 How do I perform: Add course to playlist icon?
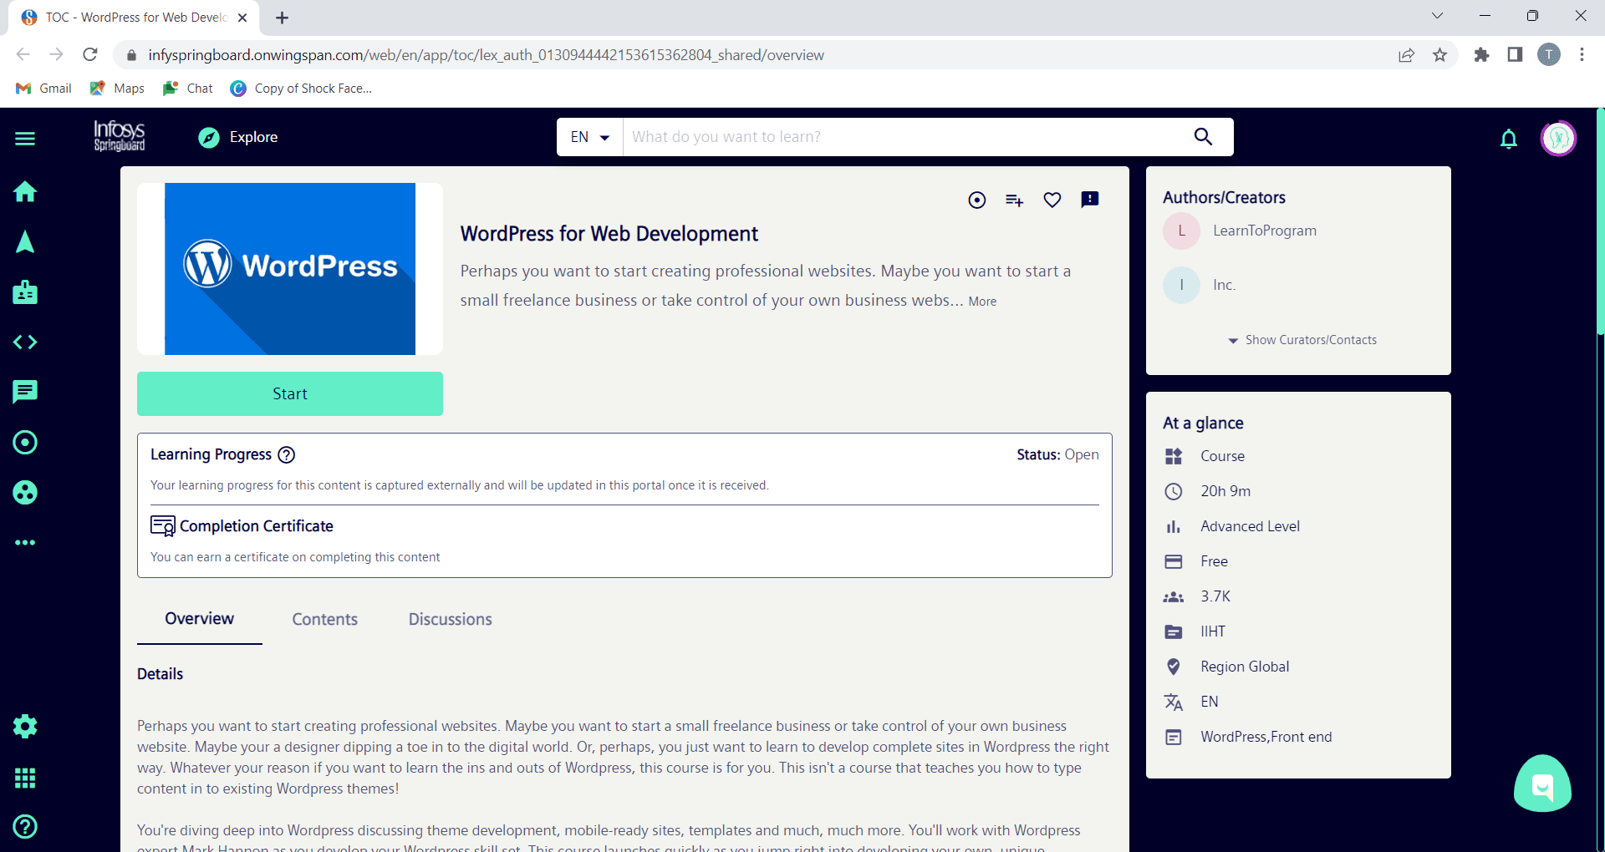pyautogui.click(x=1014, y=200)
